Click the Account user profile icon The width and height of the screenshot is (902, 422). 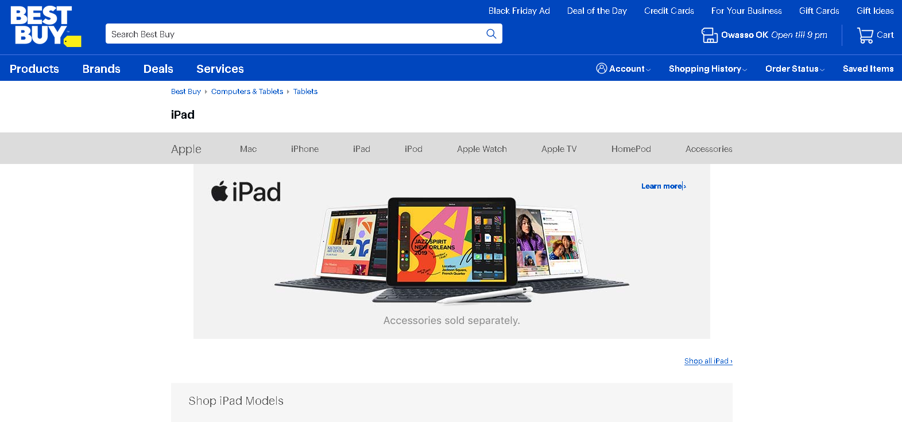coord(601,69)
